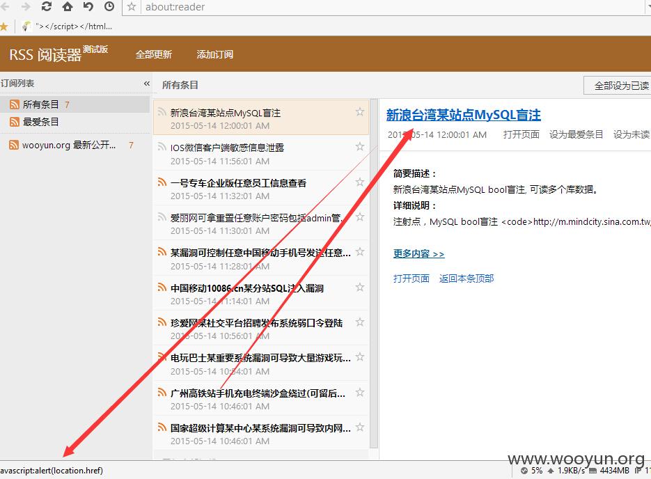Click the yellow favorites star in bookmarks bar
This screenshot has width=651, height=479.
(x=3, y=26)
